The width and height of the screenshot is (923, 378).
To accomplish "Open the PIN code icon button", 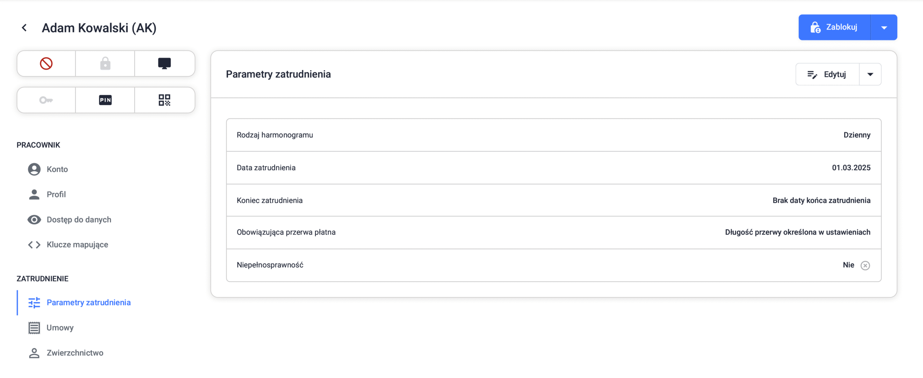I will coord(105,100).
